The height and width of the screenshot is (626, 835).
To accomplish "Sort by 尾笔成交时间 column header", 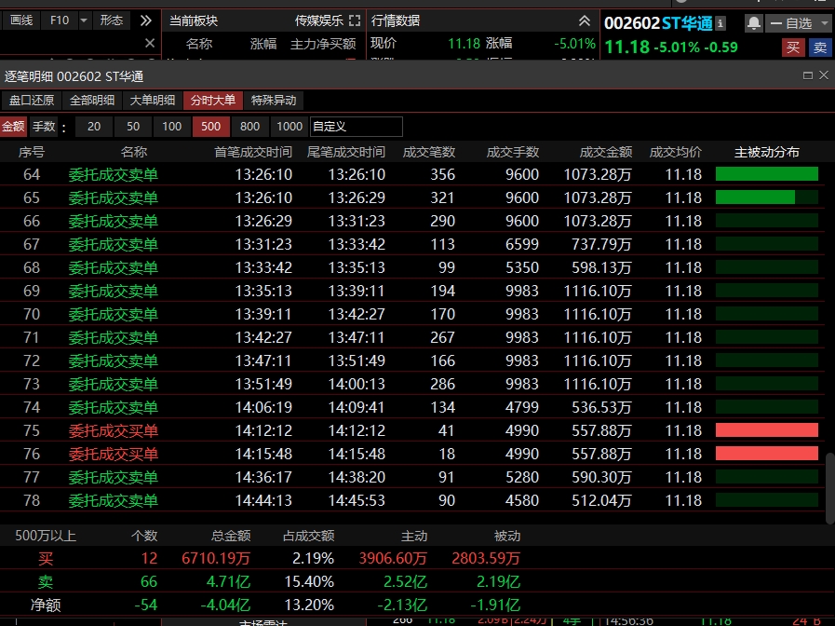I will point(346,153).
